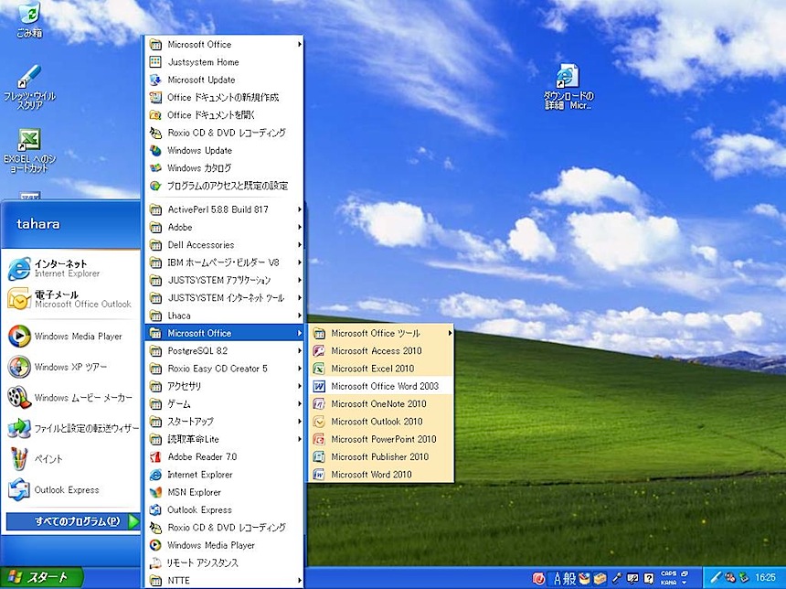Expand the Dell Accessories folder
The image size is (786, 589).
coord(224,245)
